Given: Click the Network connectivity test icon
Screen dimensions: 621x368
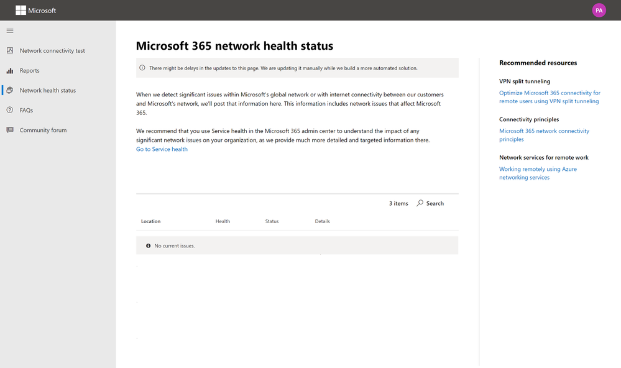Looking at the screenshot, I should (x=10, y=50).
